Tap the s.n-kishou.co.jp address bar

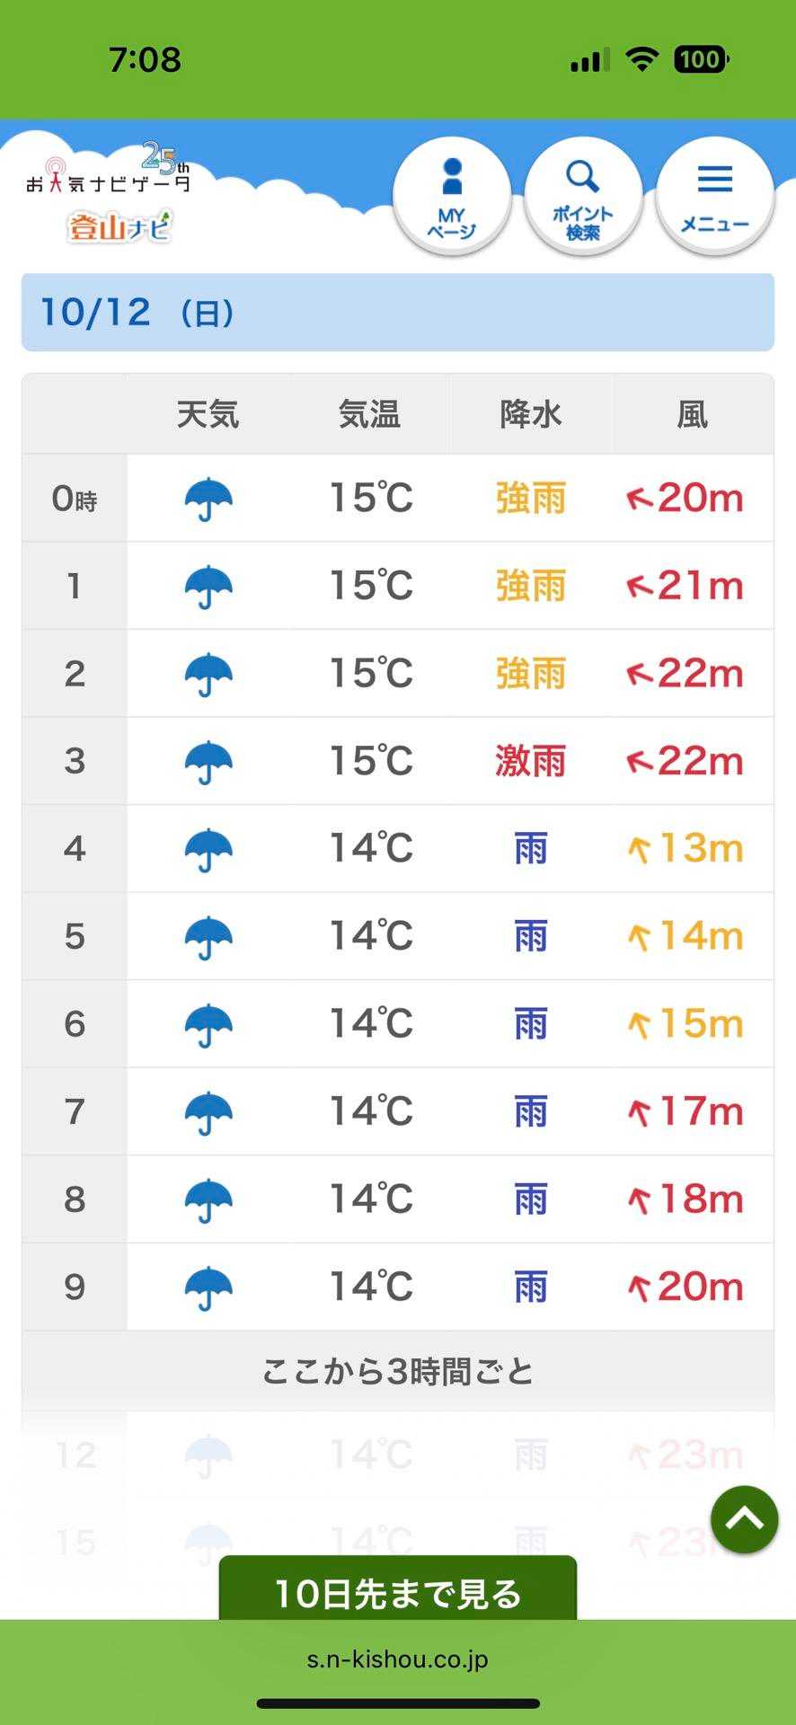(x=398, y=1659)
